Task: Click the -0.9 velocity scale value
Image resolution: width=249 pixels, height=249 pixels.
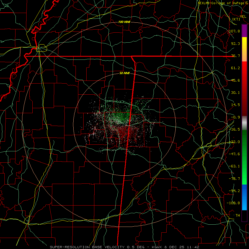Action: [x=235, y=117]
